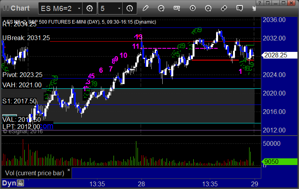Toggle the time-lock icon beside Dyn
Screen dimensions: 299x189
(x=20, y=183)
